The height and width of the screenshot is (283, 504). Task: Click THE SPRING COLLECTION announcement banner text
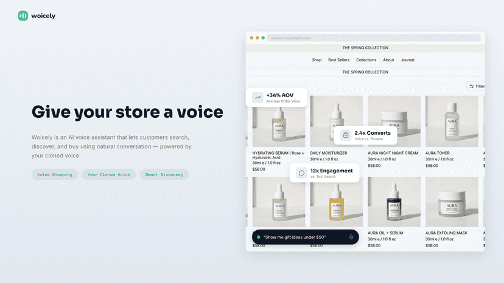(365, 48)
